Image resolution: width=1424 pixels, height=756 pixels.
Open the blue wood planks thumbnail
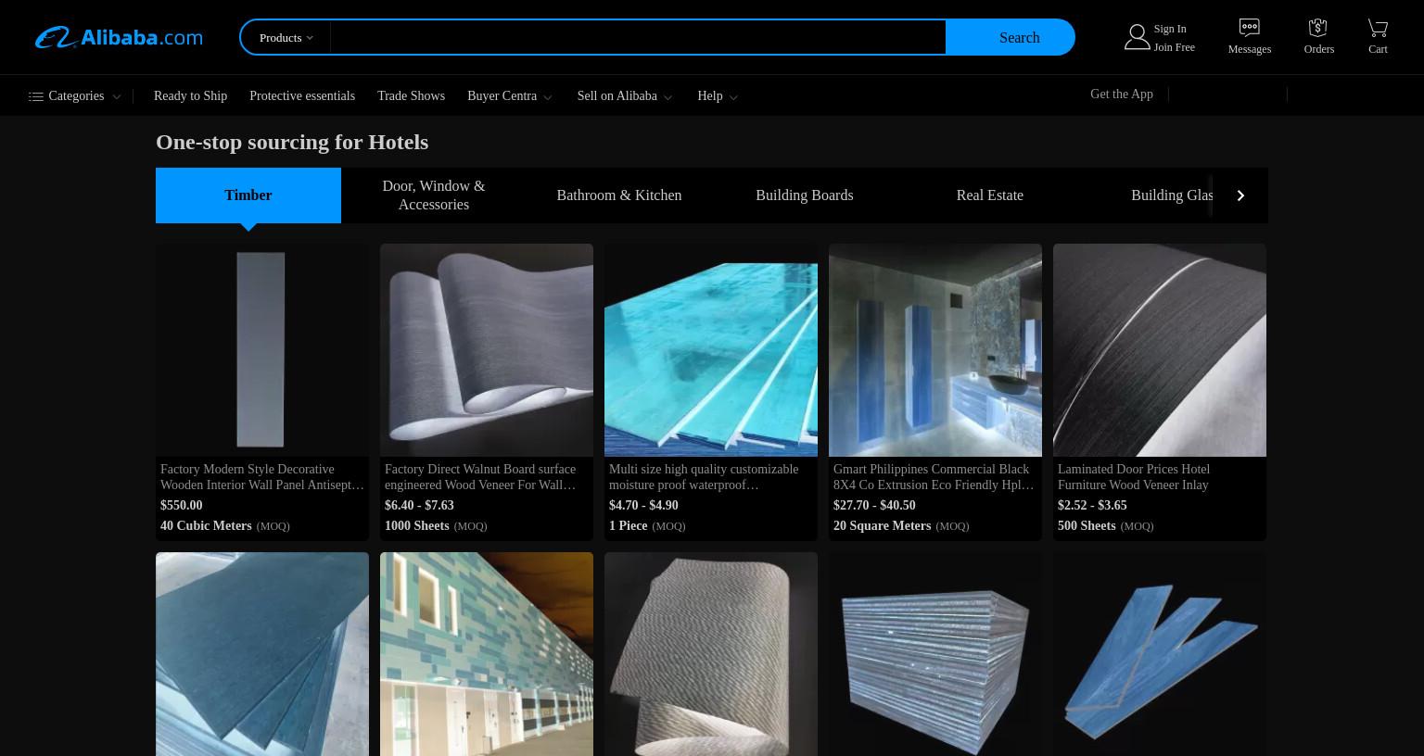1160,654
